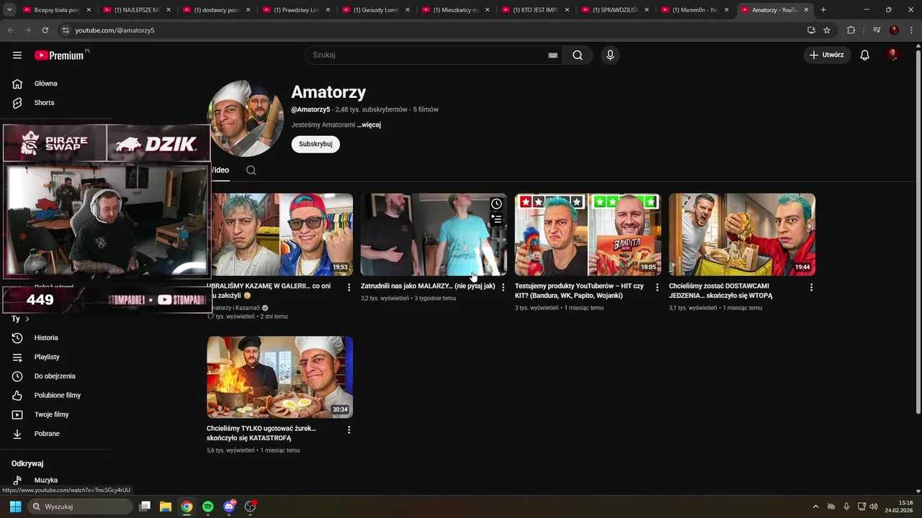Open the Windows Start menu
This screenshot has width=922, height=518.
15,506
